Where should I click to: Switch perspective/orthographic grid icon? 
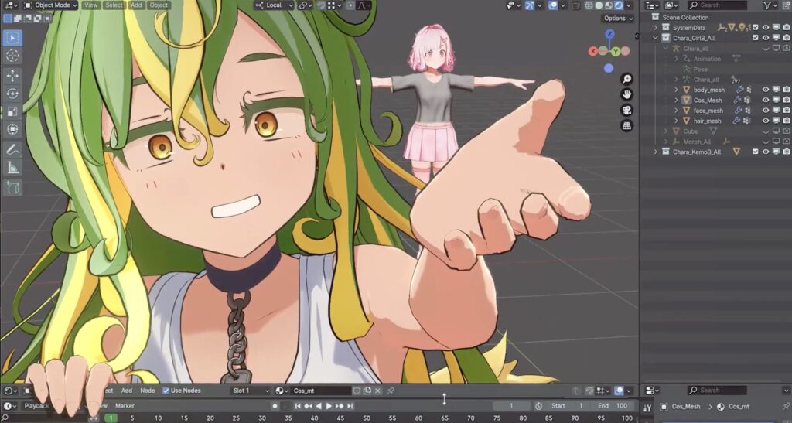(x=626, y=126)
